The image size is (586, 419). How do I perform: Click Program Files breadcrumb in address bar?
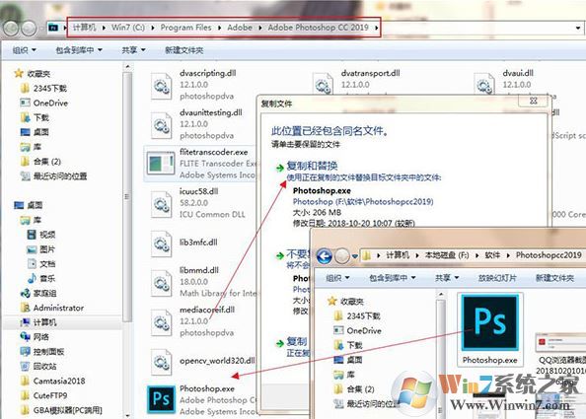click(x=185, y=28)
